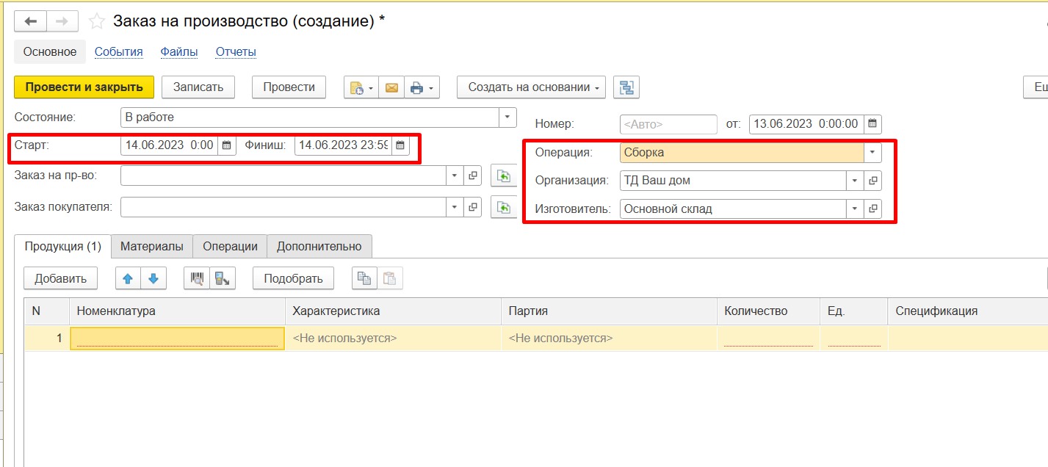Image resolution: width=1048 pixels, height=467 pixels.
Task: Open the Состояние dropdown arrow
Action: (506, 117)
